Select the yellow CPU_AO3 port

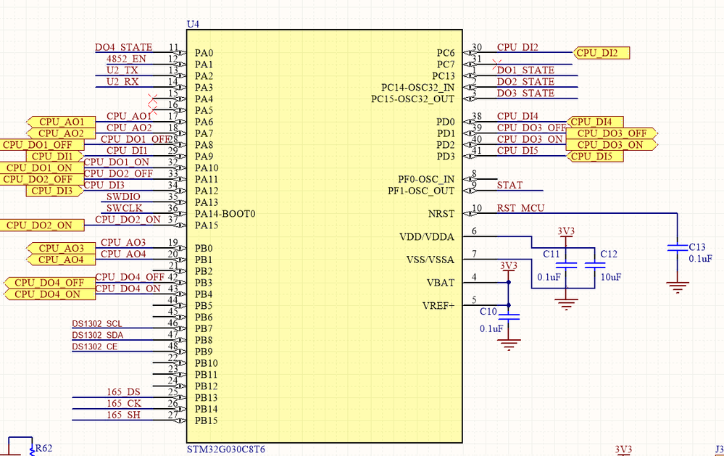point(62,248)
